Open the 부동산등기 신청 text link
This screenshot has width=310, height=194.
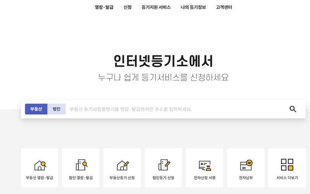click(x=122, y=178)
